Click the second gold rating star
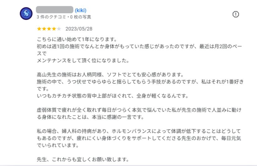Viewport: 257px width, 166px height. tap(44, 29)
